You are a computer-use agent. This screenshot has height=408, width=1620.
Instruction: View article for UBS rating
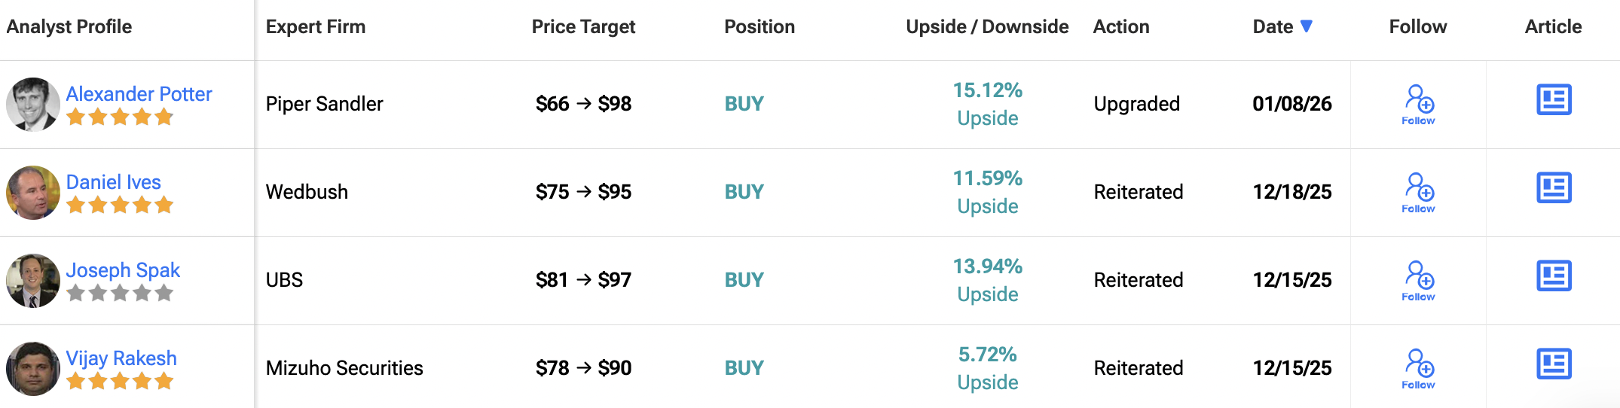pyautogui.click(x=1554, y=276)
